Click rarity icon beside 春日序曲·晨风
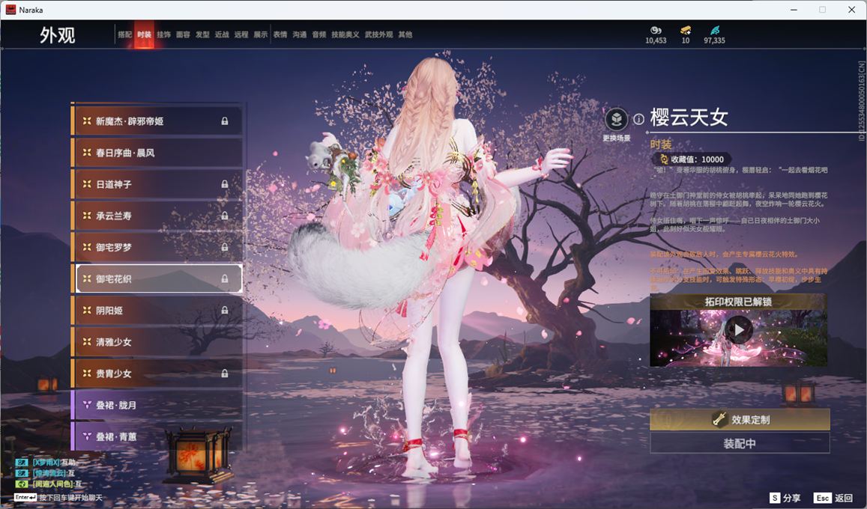The width and height of the screenshot is (867, 509). tap(87, 153)
